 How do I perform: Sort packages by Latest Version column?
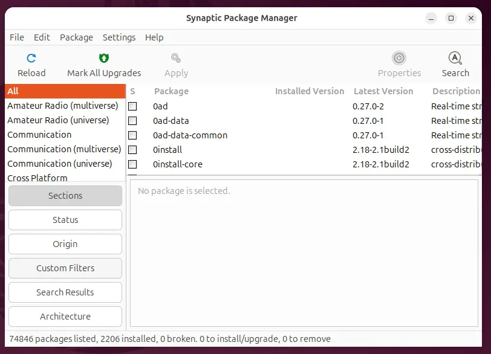pos(384,91)
